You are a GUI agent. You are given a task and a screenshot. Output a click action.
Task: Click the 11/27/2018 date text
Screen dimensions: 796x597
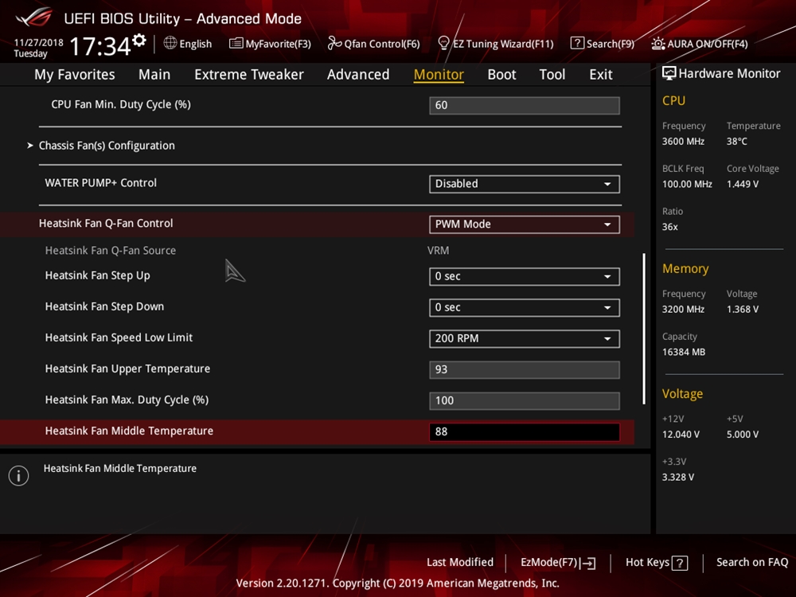pos(38,43)
